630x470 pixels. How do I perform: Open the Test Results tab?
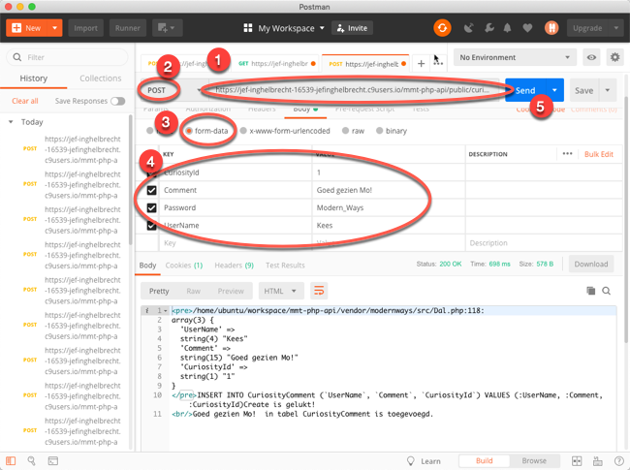click(x=285, y=266)
